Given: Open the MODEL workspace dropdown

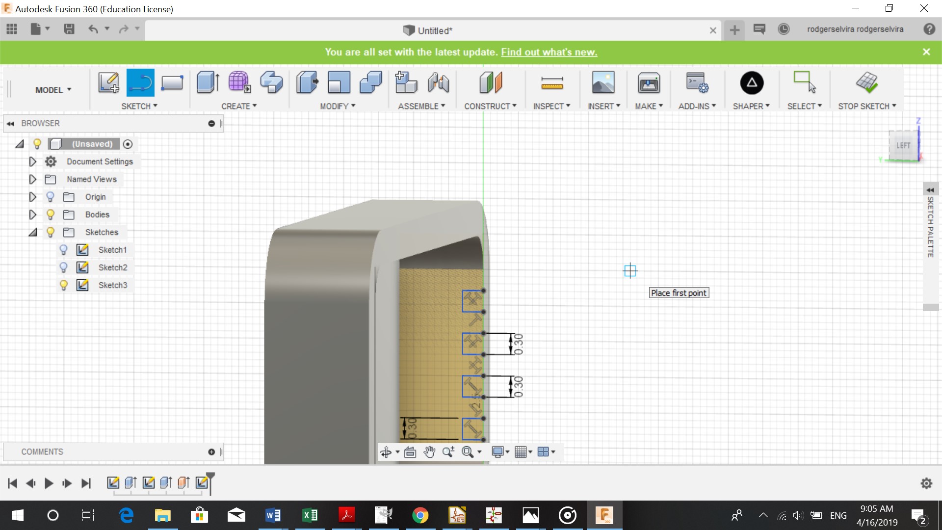Looking at the screenshot, I should [53, 90].
